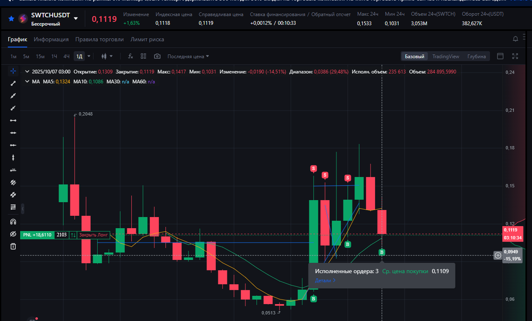This screenshot has width=532, height=321.
Task: Select the crosshair cursor tool
Action: tap(13, 71)
